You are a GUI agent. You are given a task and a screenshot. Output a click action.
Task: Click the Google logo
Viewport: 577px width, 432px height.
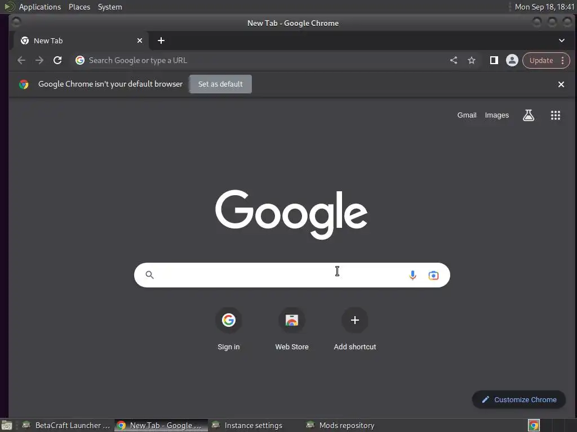click(291, 214)
